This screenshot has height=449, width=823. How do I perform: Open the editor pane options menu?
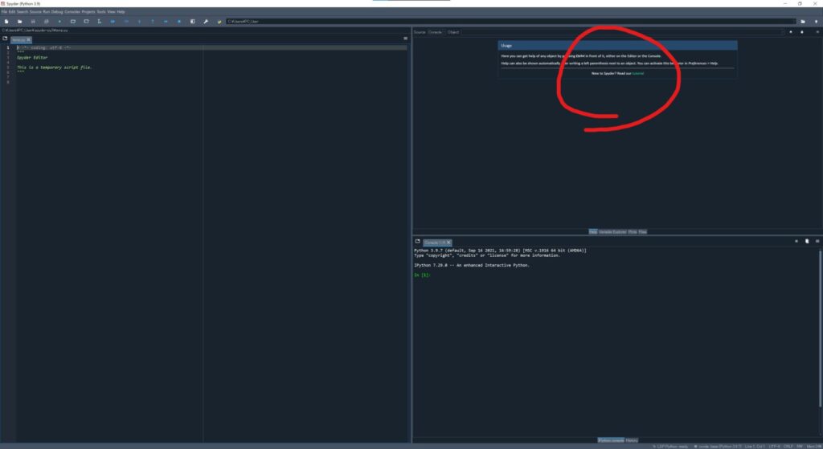[405, 39]
